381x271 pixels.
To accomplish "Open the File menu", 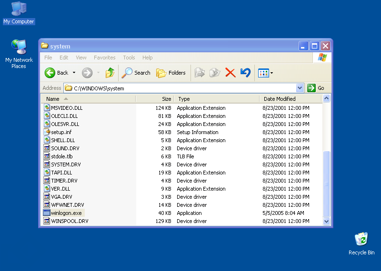I will click(48, 58).
